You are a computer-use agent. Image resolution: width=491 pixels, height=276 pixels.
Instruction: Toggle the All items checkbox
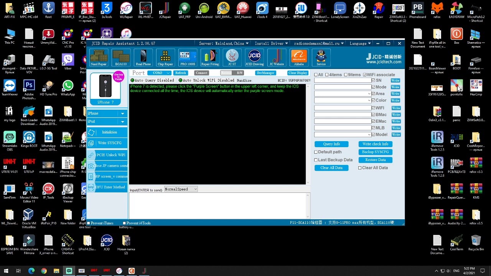pos(316,75)
